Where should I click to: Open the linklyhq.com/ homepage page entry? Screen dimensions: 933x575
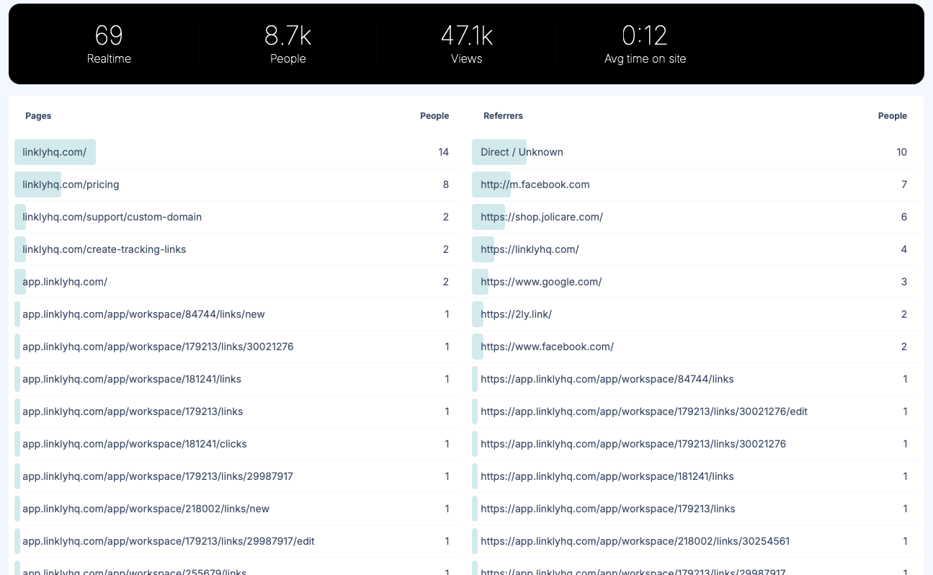[55, 152]
